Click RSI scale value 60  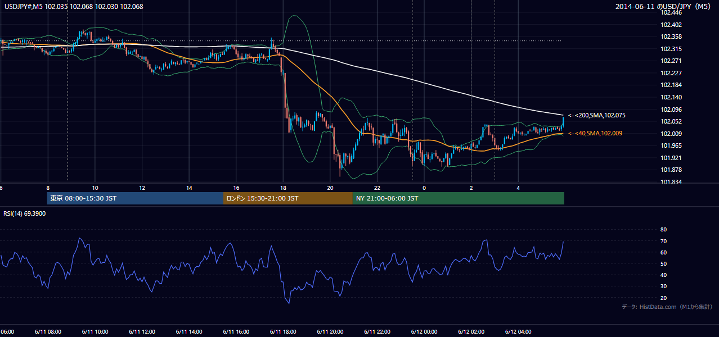coord(663,252)
